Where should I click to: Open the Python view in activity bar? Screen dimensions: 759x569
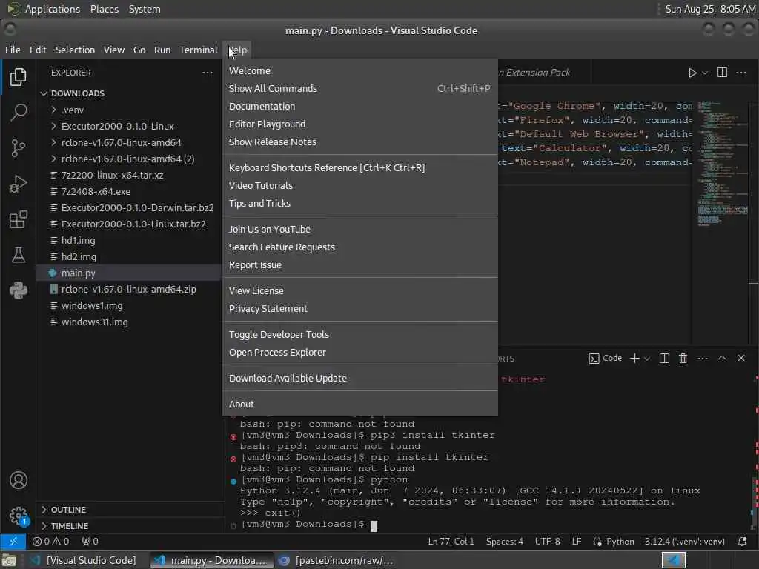point(19,290)
